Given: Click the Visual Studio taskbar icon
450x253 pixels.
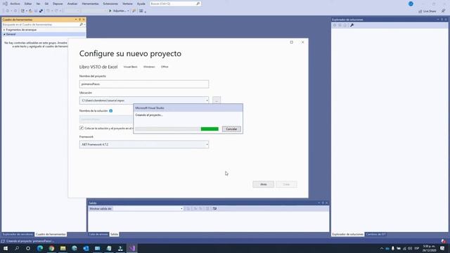Looking at the screenshot, I should (x=131, y=248).
